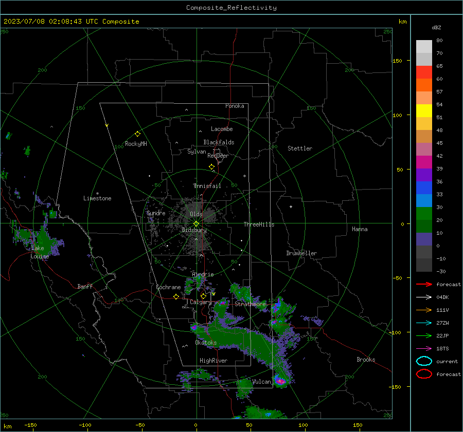The image size is (463, 432).
Task: Click the 'Lacombe' city label
Action: coord(222,129)
